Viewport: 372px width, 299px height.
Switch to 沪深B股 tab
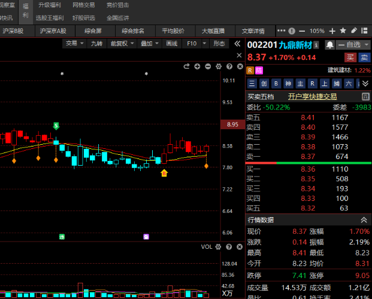16,31
